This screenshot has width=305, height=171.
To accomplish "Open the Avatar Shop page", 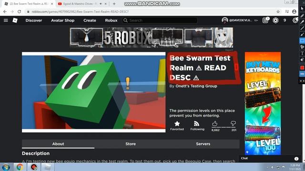I will click(62, 20).
